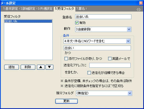Open 振分フォルダ dropdown (無指定)
Screen dimensions: 144x109
tap(104, 93)
